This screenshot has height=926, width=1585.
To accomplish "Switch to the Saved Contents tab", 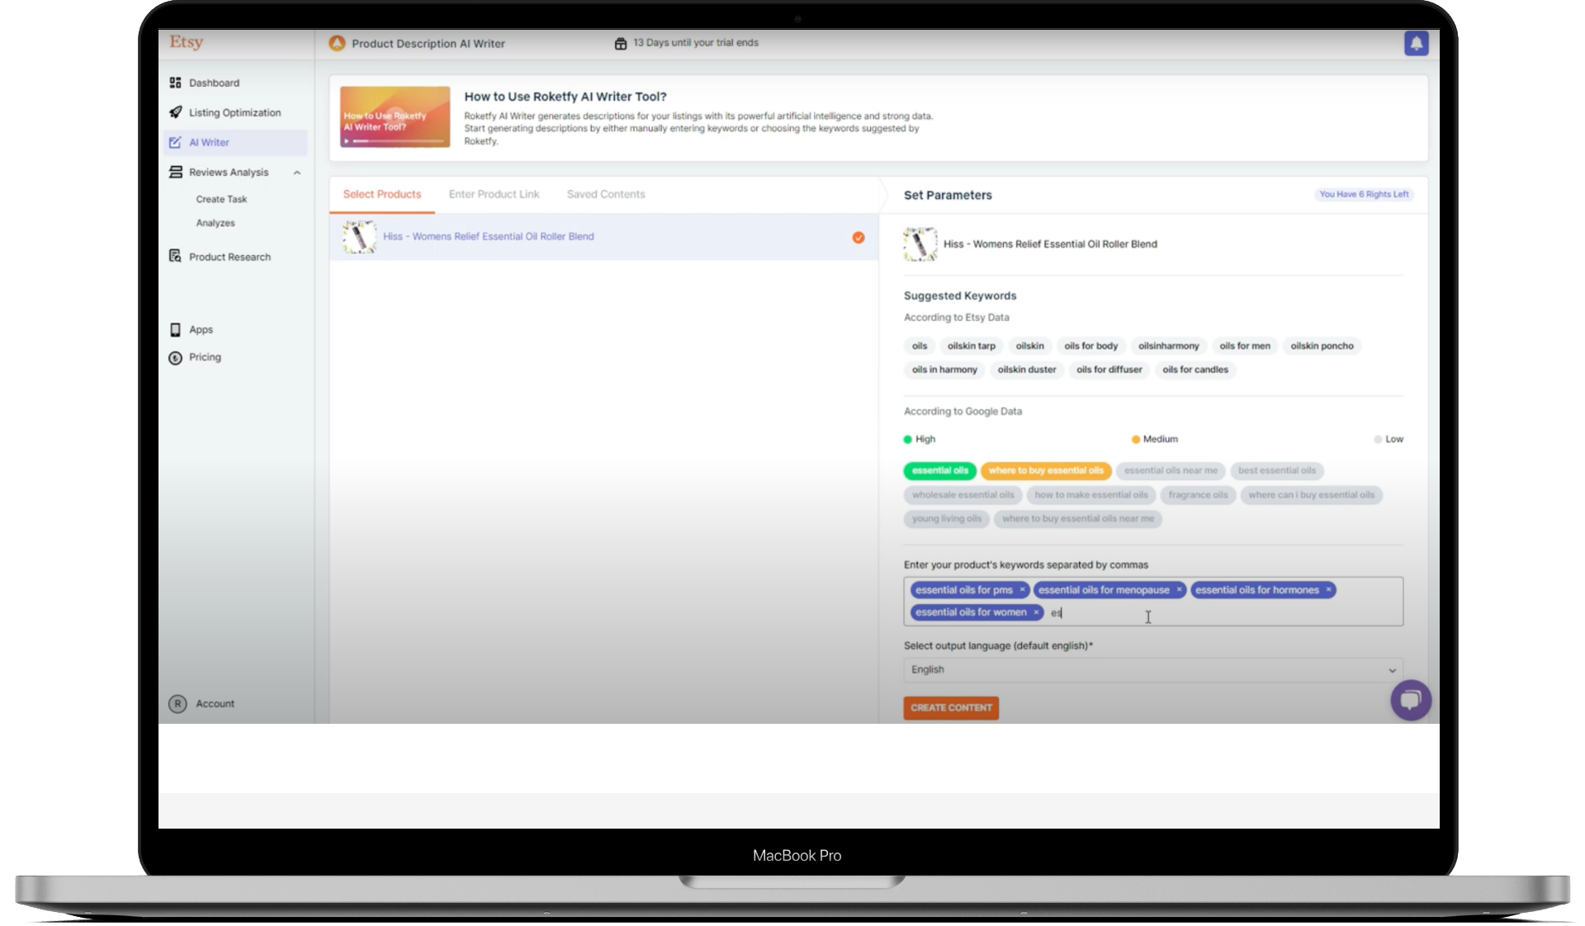I will pos(606,195).
